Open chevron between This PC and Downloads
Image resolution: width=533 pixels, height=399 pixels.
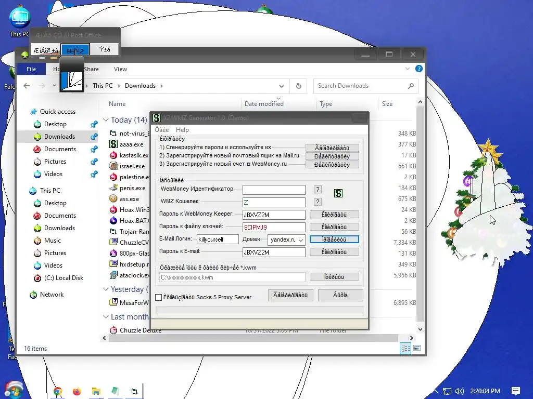click(119, 86)
